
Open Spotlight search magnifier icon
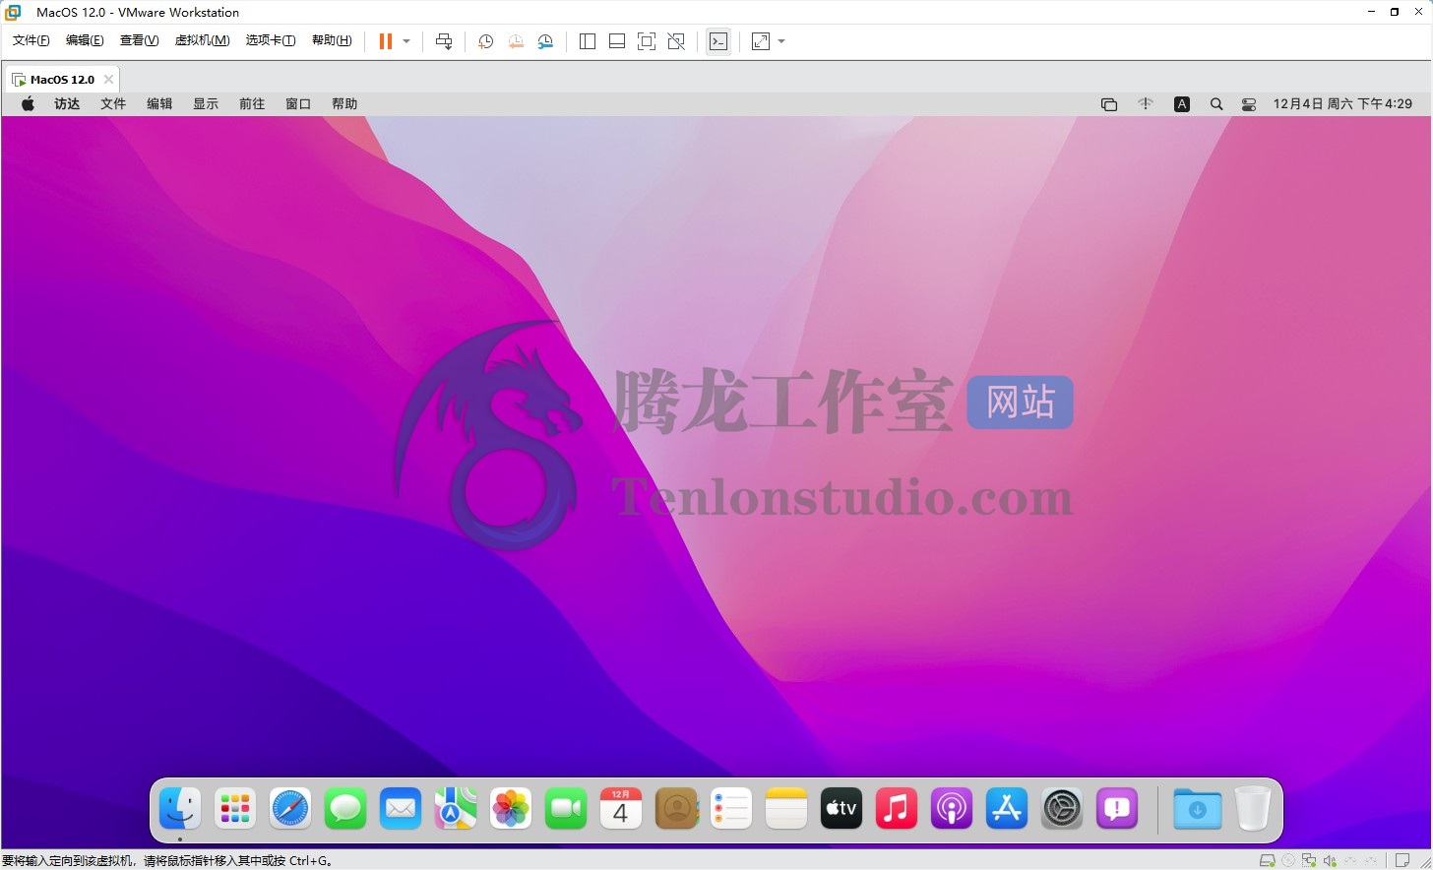click(1216, 104)
